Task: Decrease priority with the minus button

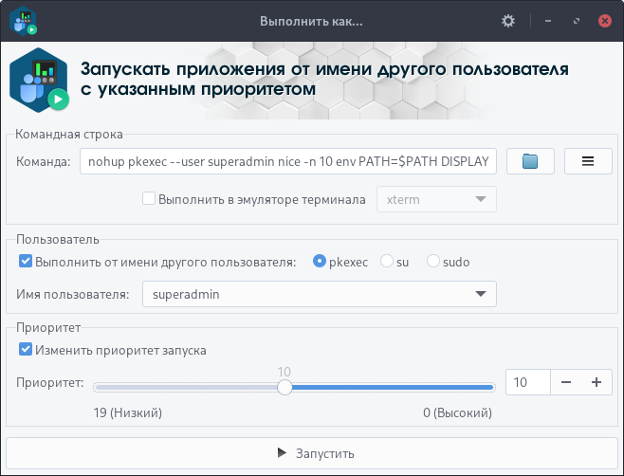Action: point(566,382)
